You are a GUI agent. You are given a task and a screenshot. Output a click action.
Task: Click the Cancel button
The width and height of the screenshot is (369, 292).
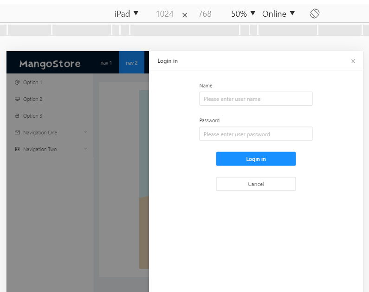tap(256, 184)
